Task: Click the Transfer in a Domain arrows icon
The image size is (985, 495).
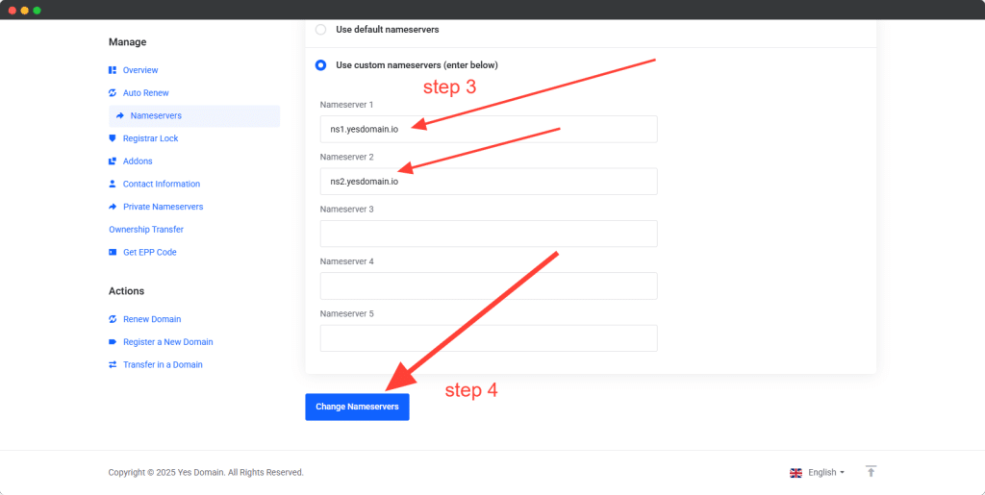Action: click(x=113, y=364)
